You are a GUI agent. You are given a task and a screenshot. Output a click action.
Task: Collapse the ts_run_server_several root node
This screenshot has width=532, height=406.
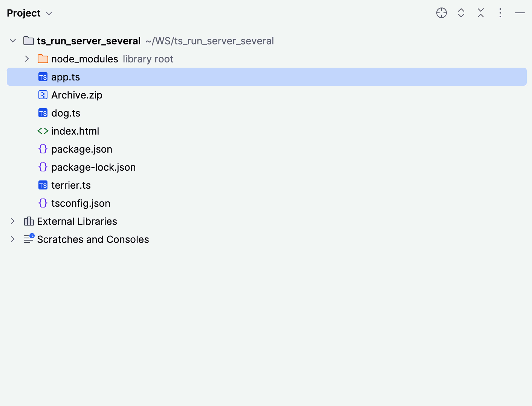click(12, 41)
